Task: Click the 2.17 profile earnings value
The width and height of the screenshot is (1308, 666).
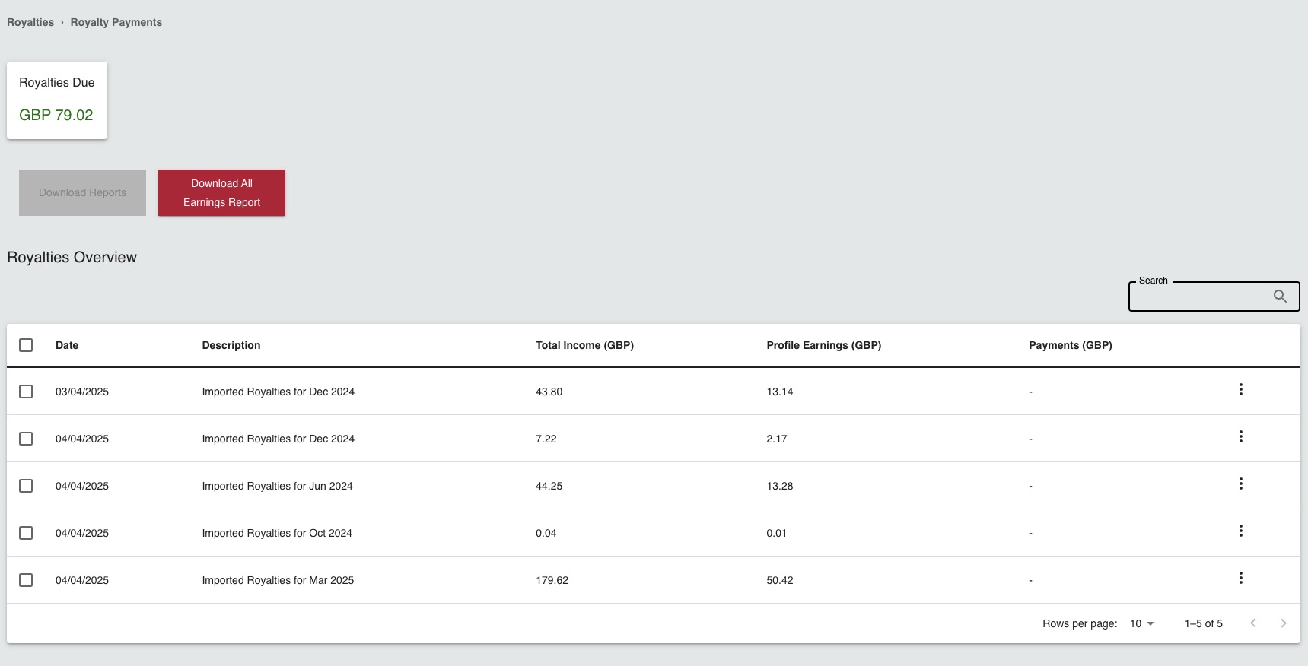Action: tap(777, 439)
